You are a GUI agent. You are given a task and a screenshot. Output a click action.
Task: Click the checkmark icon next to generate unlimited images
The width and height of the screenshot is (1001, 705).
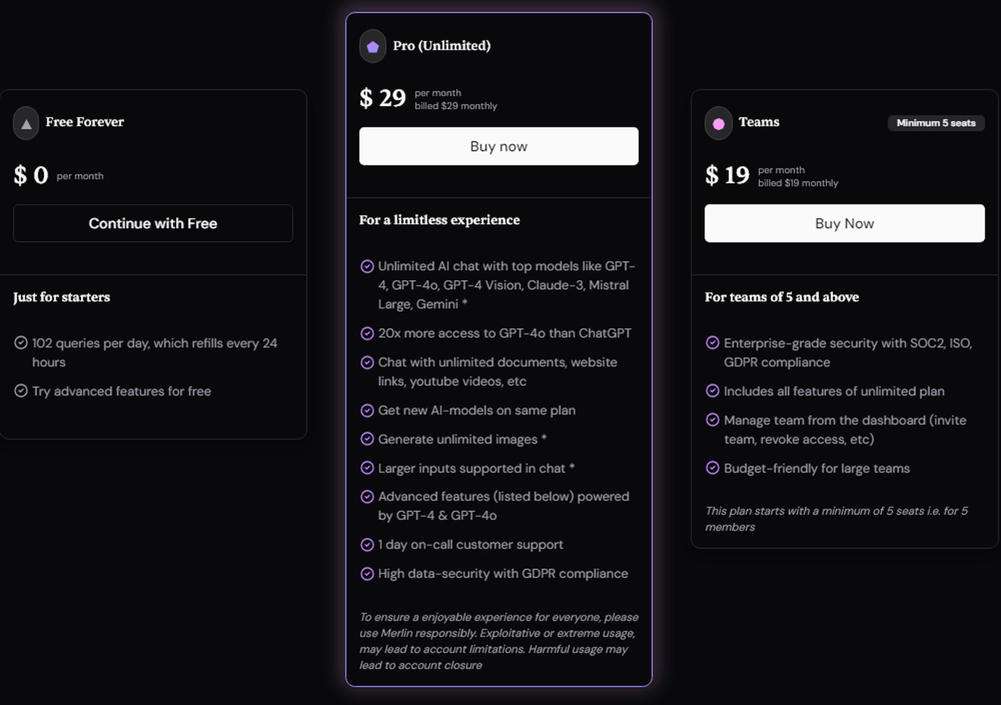[x=365, y=440]
